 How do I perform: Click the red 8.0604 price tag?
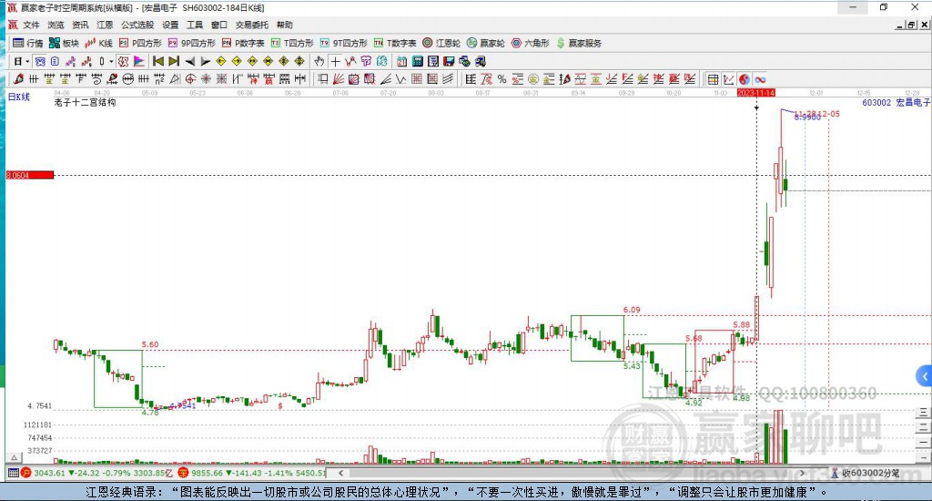tap(30, 175)
